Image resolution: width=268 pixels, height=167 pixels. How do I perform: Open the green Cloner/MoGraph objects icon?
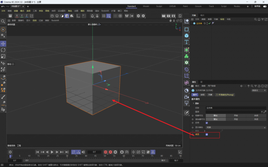tap(186, 56)
